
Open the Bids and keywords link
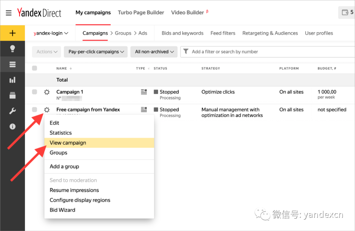pyautogui.click(x=182, y=33)
